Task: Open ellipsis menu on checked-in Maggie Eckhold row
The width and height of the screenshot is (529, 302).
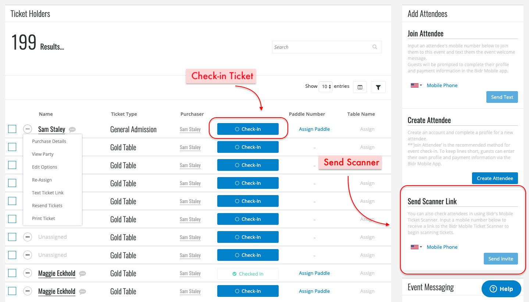Action: [x=28, y=273]
